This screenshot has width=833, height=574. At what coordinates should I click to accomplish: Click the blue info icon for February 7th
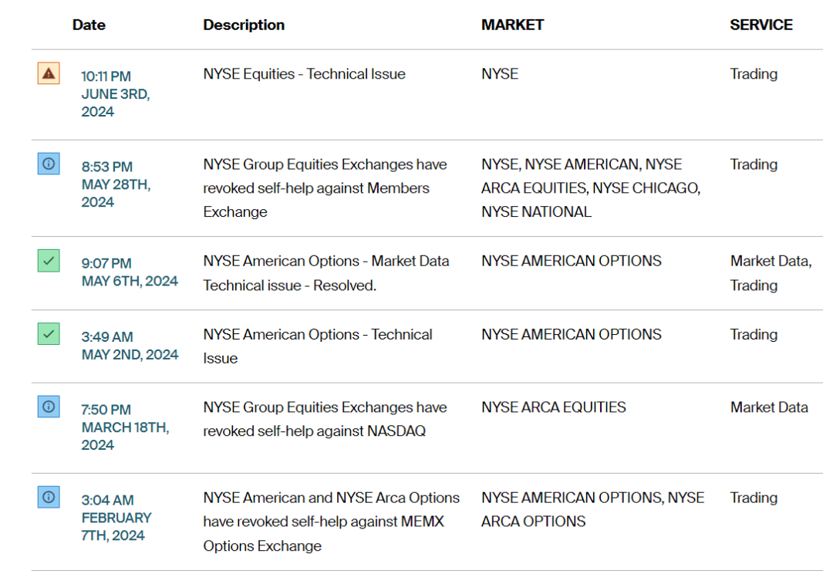click(49, 497)
